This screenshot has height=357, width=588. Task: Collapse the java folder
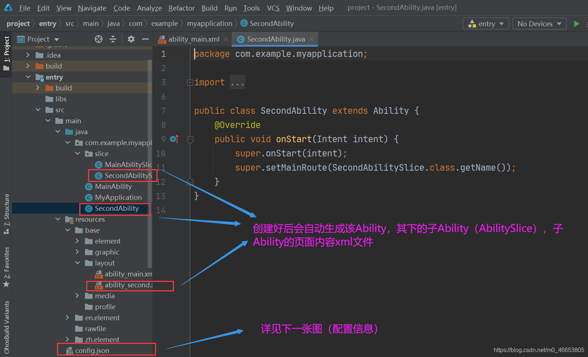pos(58,132)
